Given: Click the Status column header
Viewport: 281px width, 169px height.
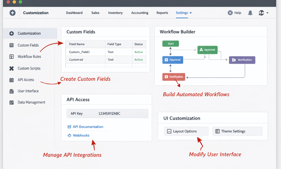Looking at the screenshot, I should [x=139, y=44].
